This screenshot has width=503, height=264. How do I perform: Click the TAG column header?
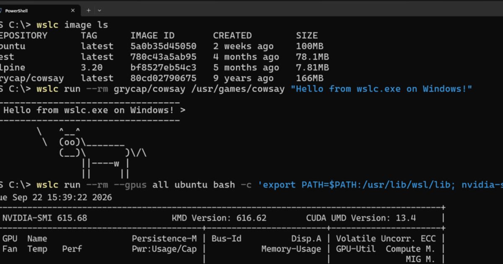(x=89, y=36)
